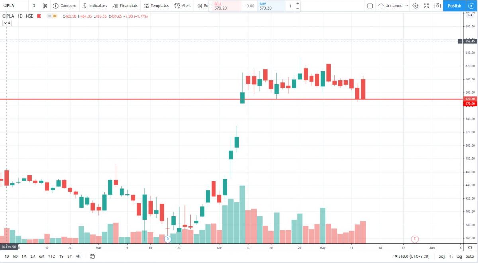The height and width of the screenshot is (263, 478).
Task: Decrease order quantity with minus button
Action: pyautogui.click(x=298, y=8)
